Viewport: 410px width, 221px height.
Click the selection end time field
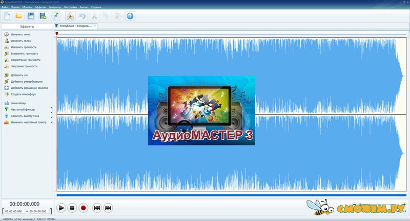coord(39,211)
